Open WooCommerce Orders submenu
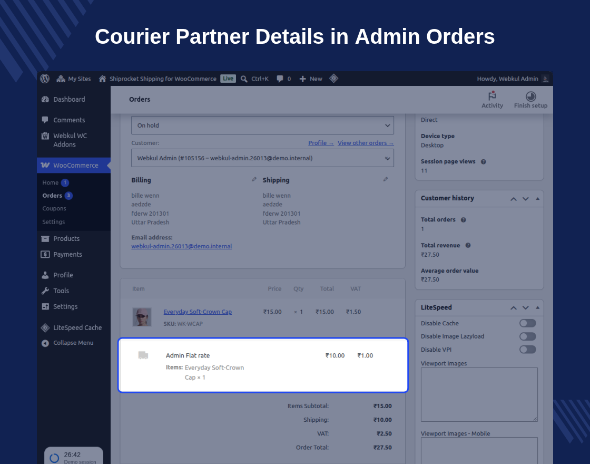 point(52,196)
